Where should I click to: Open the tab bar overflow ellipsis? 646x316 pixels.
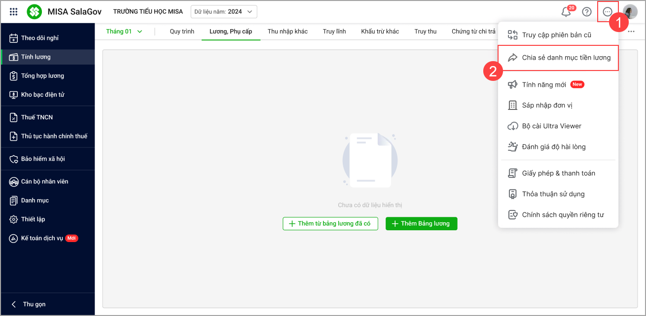[x=631, y=32]
